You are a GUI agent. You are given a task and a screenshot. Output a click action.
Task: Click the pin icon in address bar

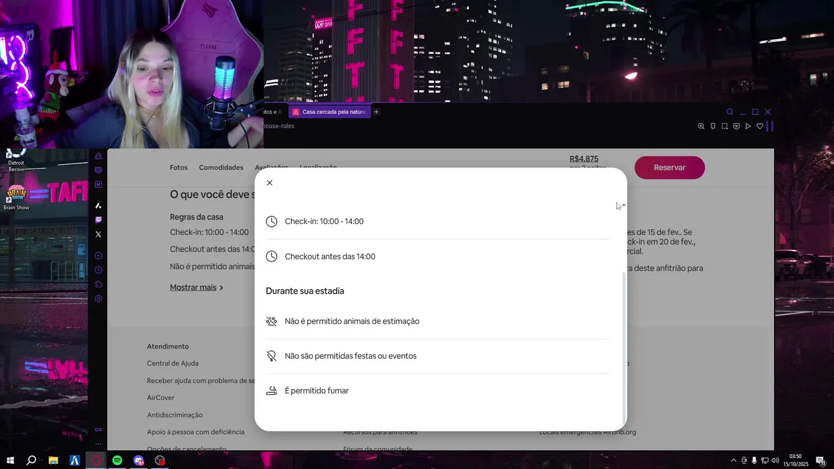(713, 126)
